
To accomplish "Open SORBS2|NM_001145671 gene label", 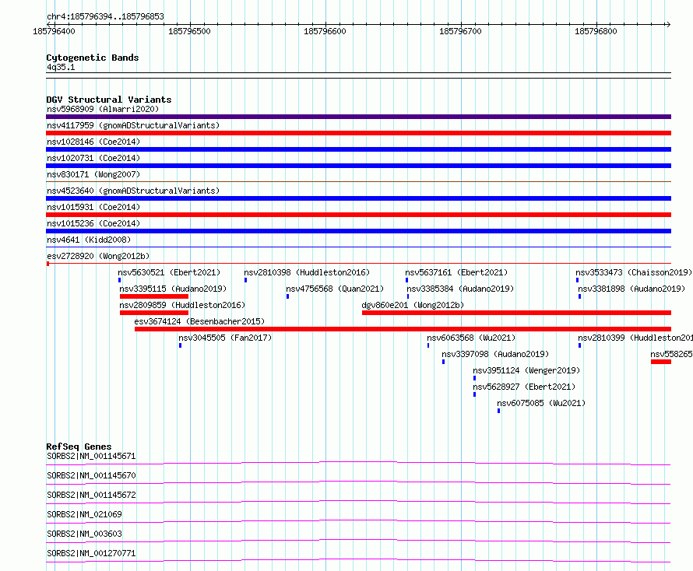I will (x=91, y=456).
